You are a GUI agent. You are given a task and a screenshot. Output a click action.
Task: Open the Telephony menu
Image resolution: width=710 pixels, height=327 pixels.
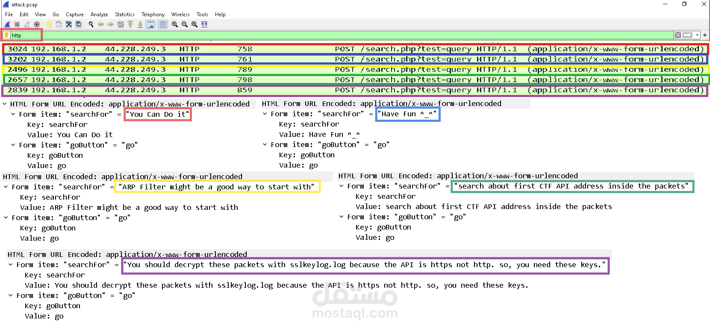(x=153, y=15)
